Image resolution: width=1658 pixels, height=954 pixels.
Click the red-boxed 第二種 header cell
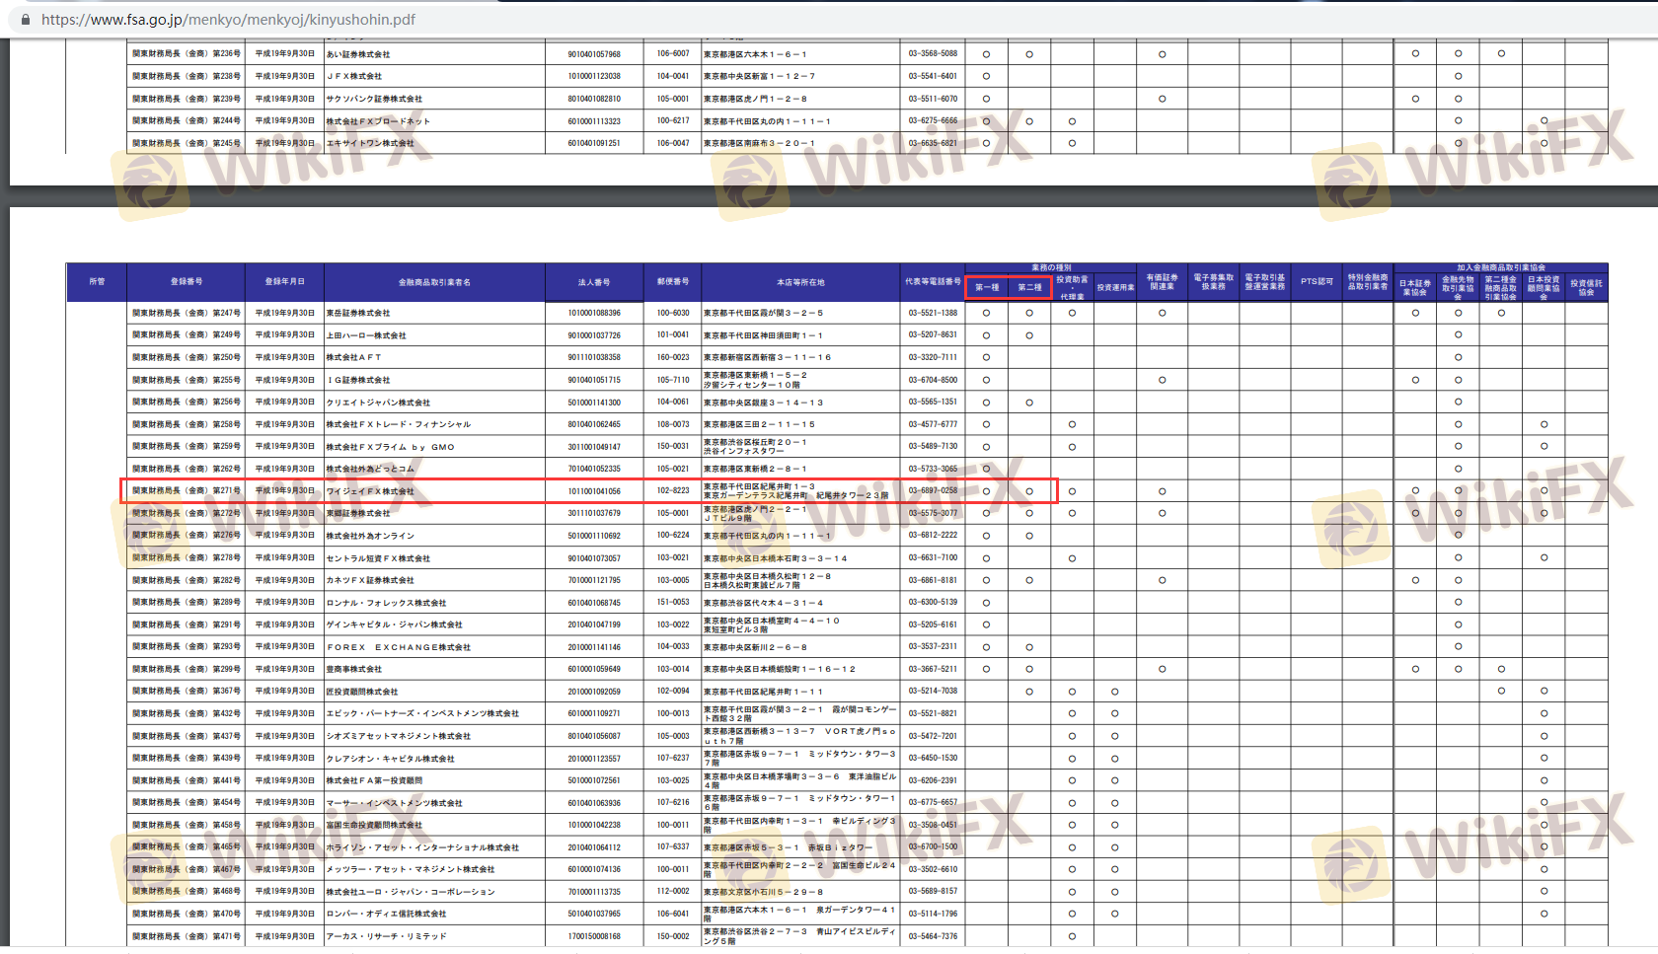1029,287
